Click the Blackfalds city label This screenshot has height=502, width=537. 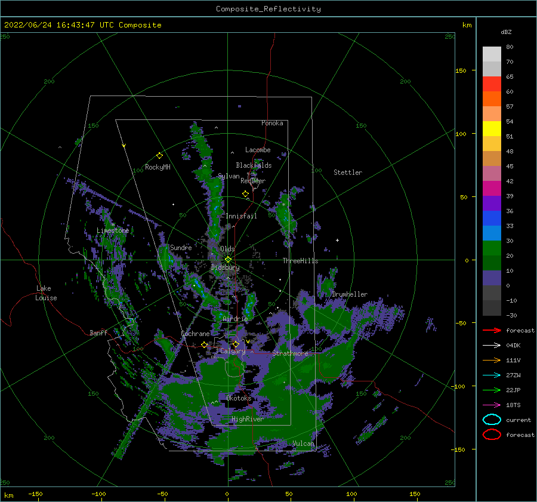[x=254, y=165]
